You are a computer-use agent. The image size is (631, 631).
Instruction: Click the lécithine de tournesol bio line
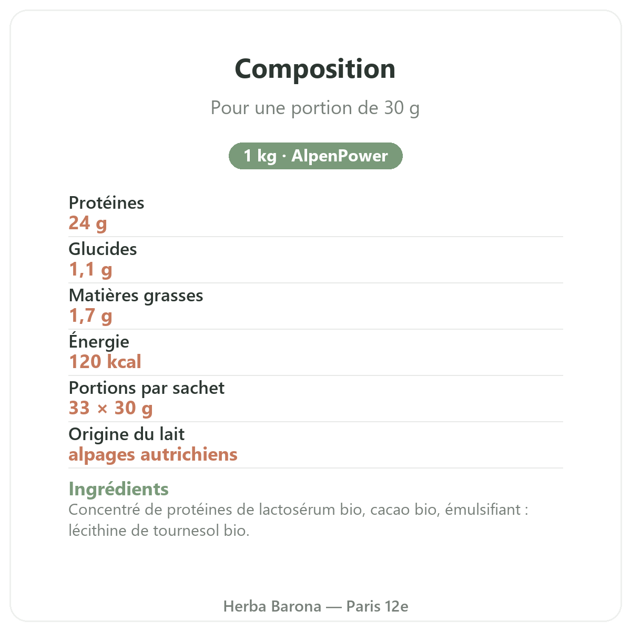(159, 530)
